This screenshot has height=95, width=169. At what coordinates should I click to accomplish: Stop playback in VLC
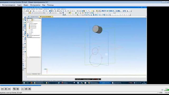point(6,89)
